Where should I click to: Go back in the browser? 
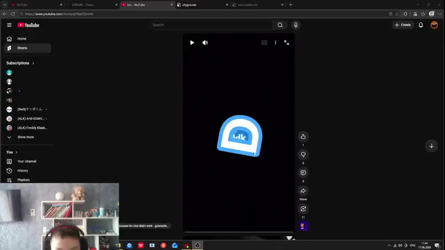pos(5,14)
